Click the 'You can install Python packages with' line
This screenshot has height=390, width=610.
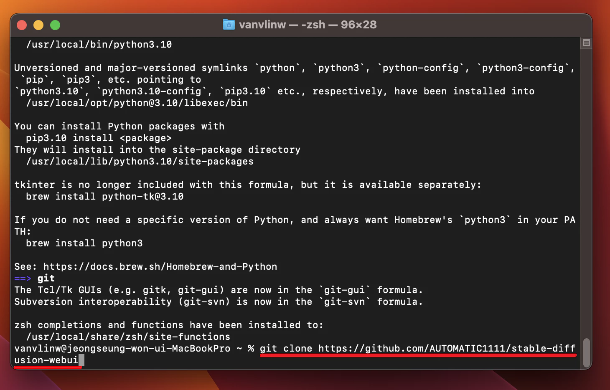point(119,126)
